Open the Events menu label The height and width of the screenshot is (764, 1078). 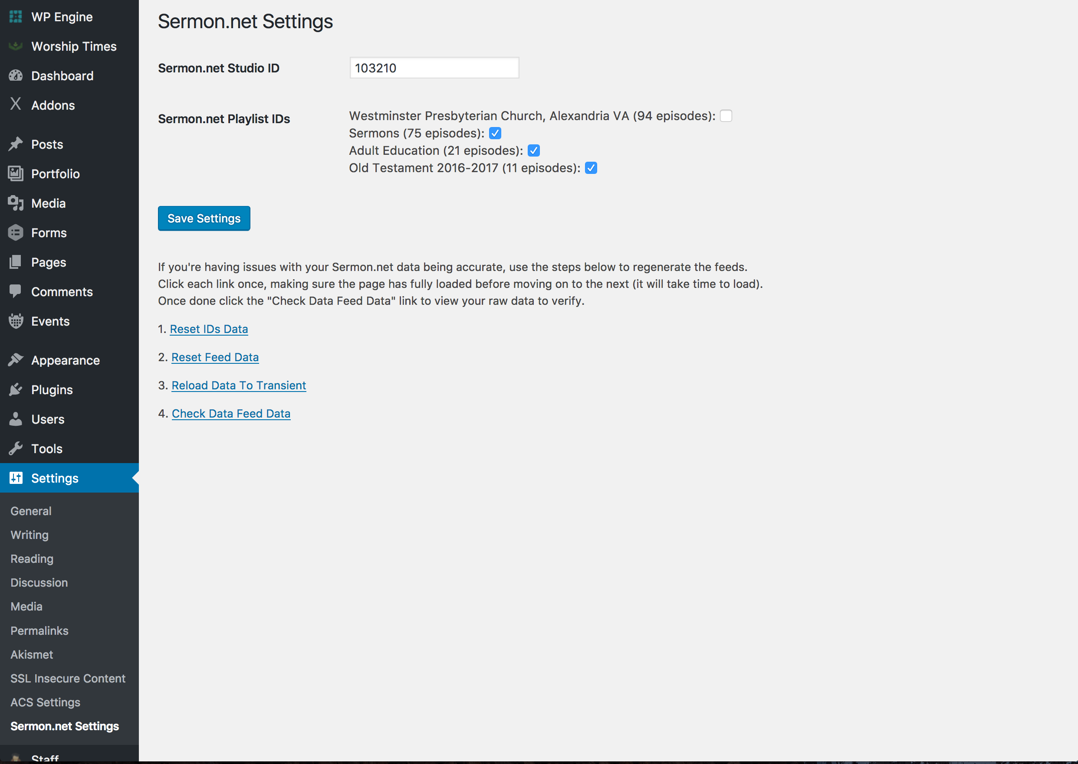pos(50,321)
